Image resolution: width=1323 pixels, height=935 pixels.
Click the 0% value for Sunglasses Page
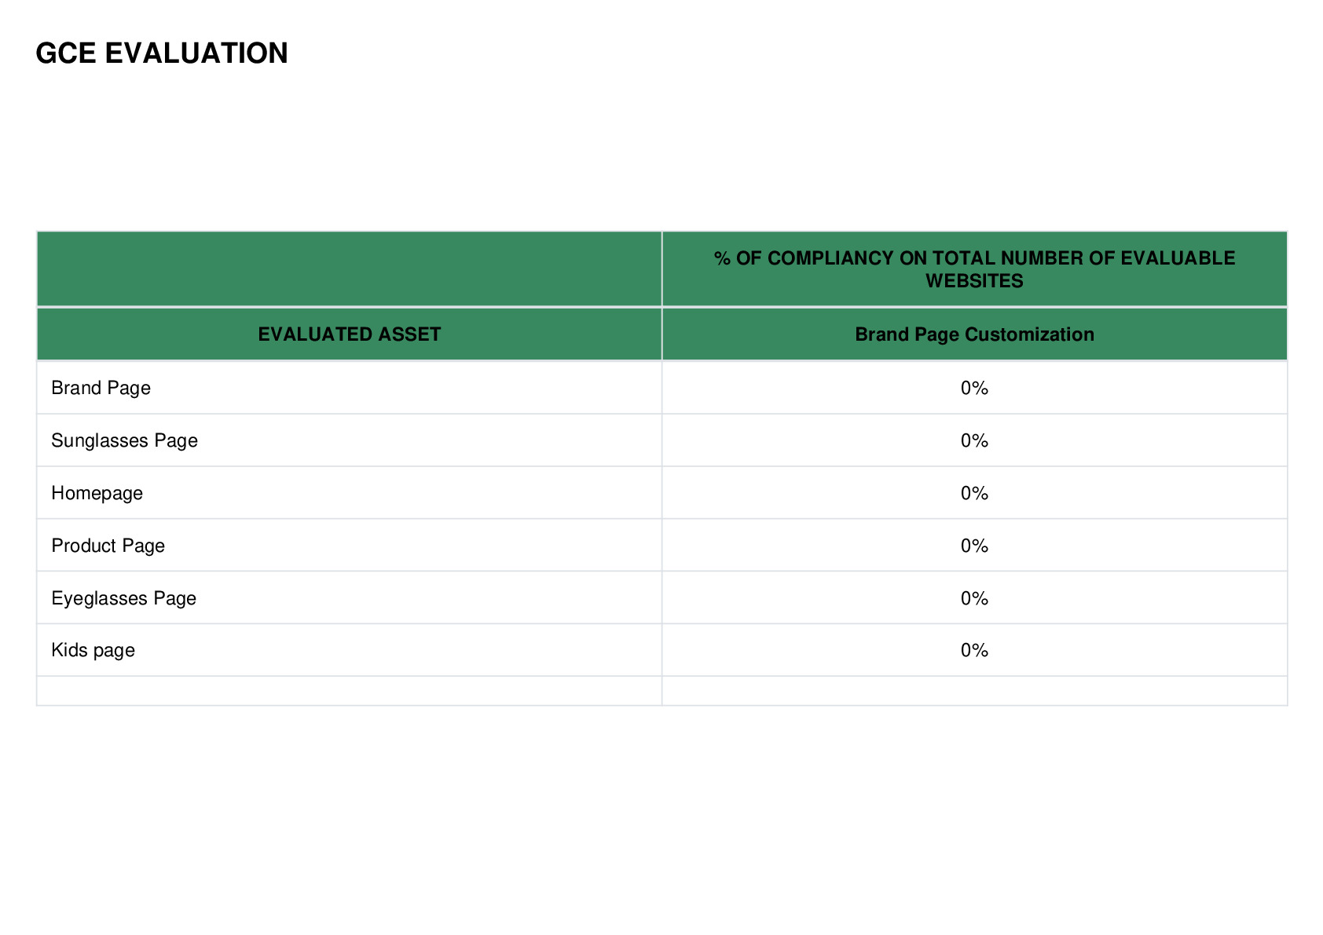point(974,440)
